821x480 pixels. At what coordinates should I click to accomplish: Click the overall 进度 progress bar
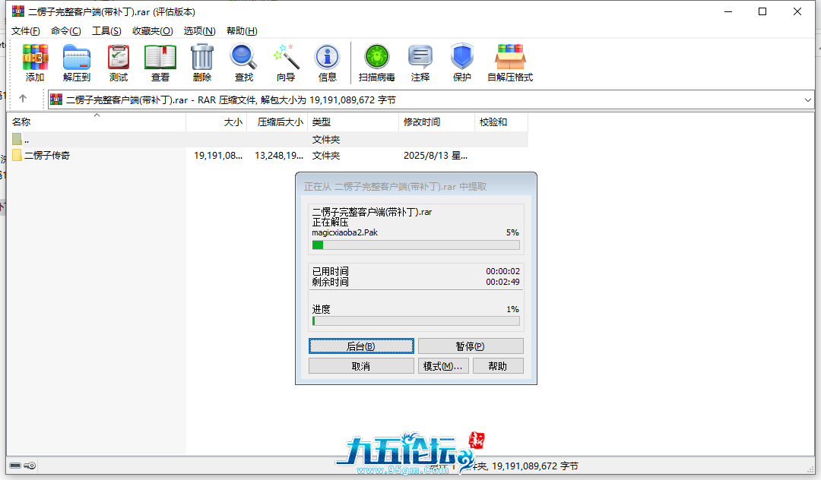click(x=416, y=321)
